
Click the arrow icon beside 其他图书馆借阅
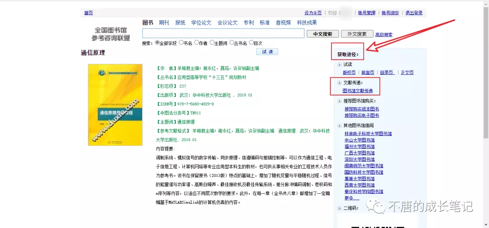coord(340,125)
